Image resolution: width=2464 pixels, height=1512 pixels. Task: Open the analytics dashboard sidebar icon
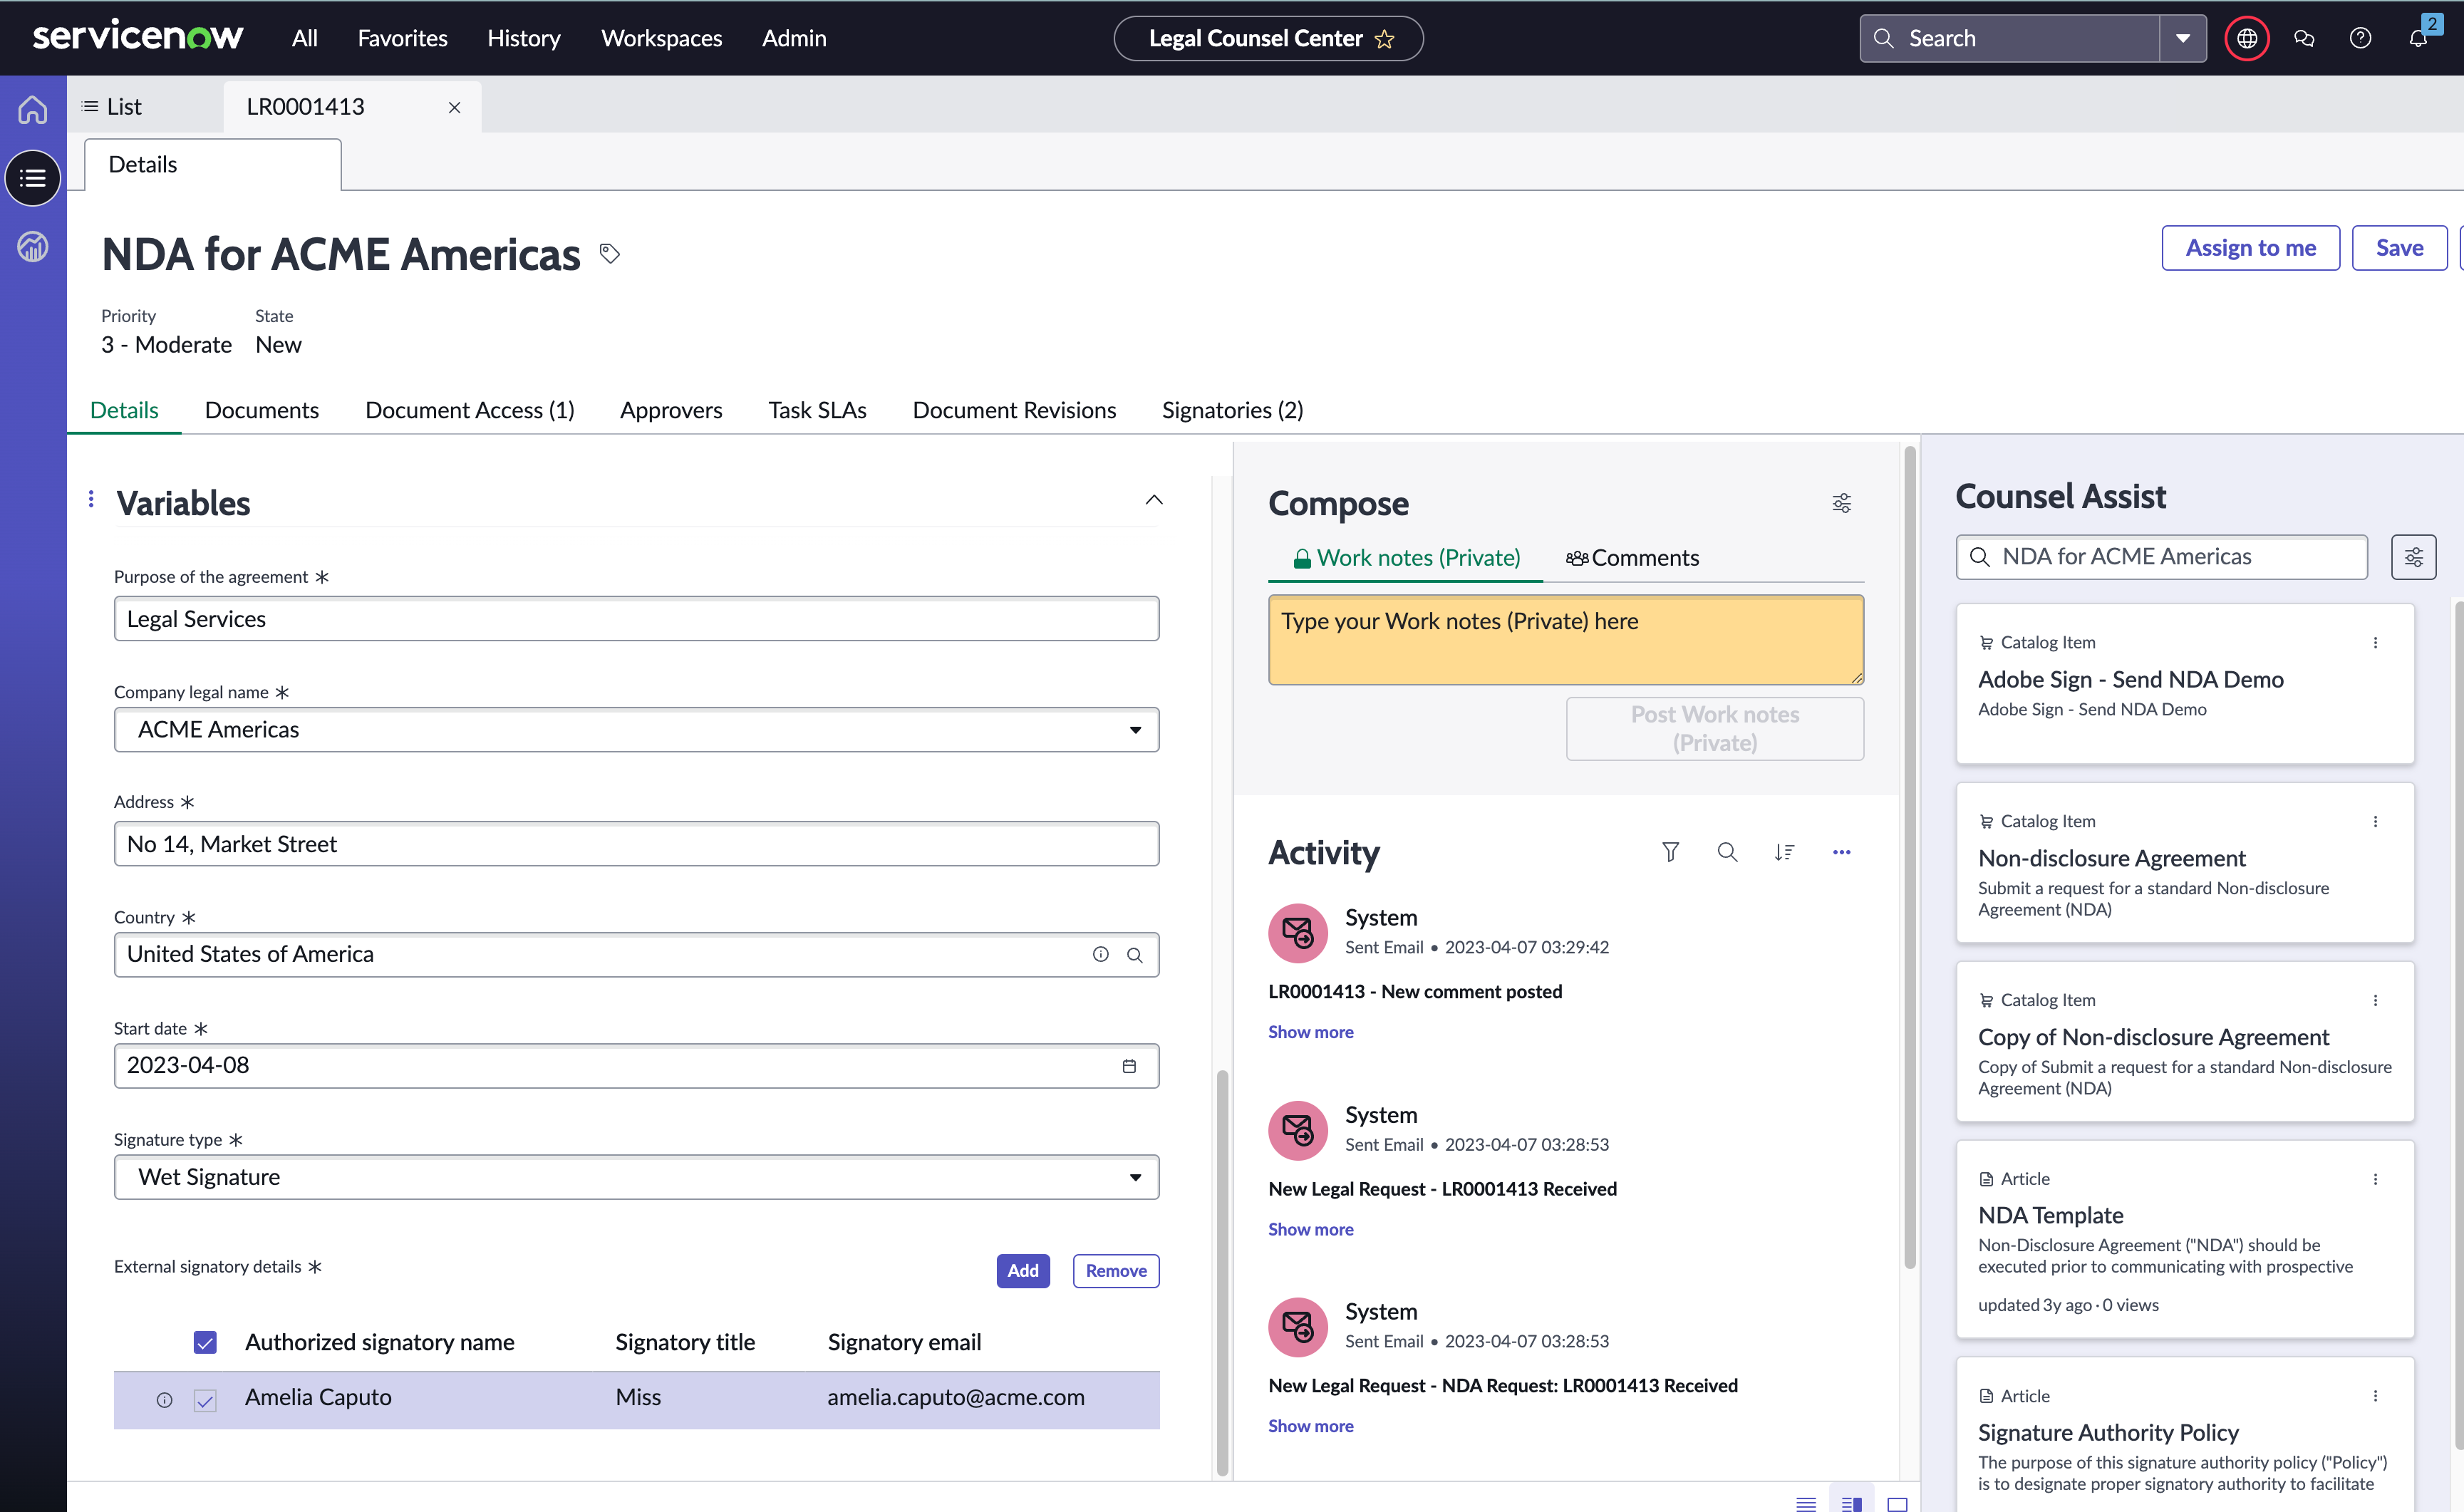tap(33, 246)
